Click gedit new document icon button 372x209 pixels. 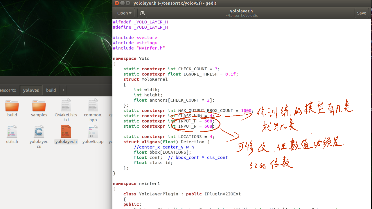[x=142, y=13]
